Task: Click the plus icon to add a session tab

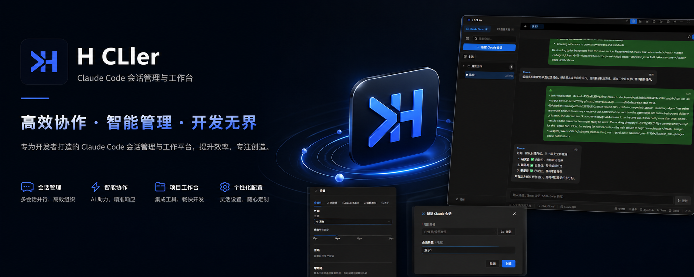Action: point(525,26)
